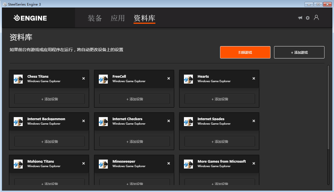
Task: Switch to the 装备 tab
Action: (95, 18)
